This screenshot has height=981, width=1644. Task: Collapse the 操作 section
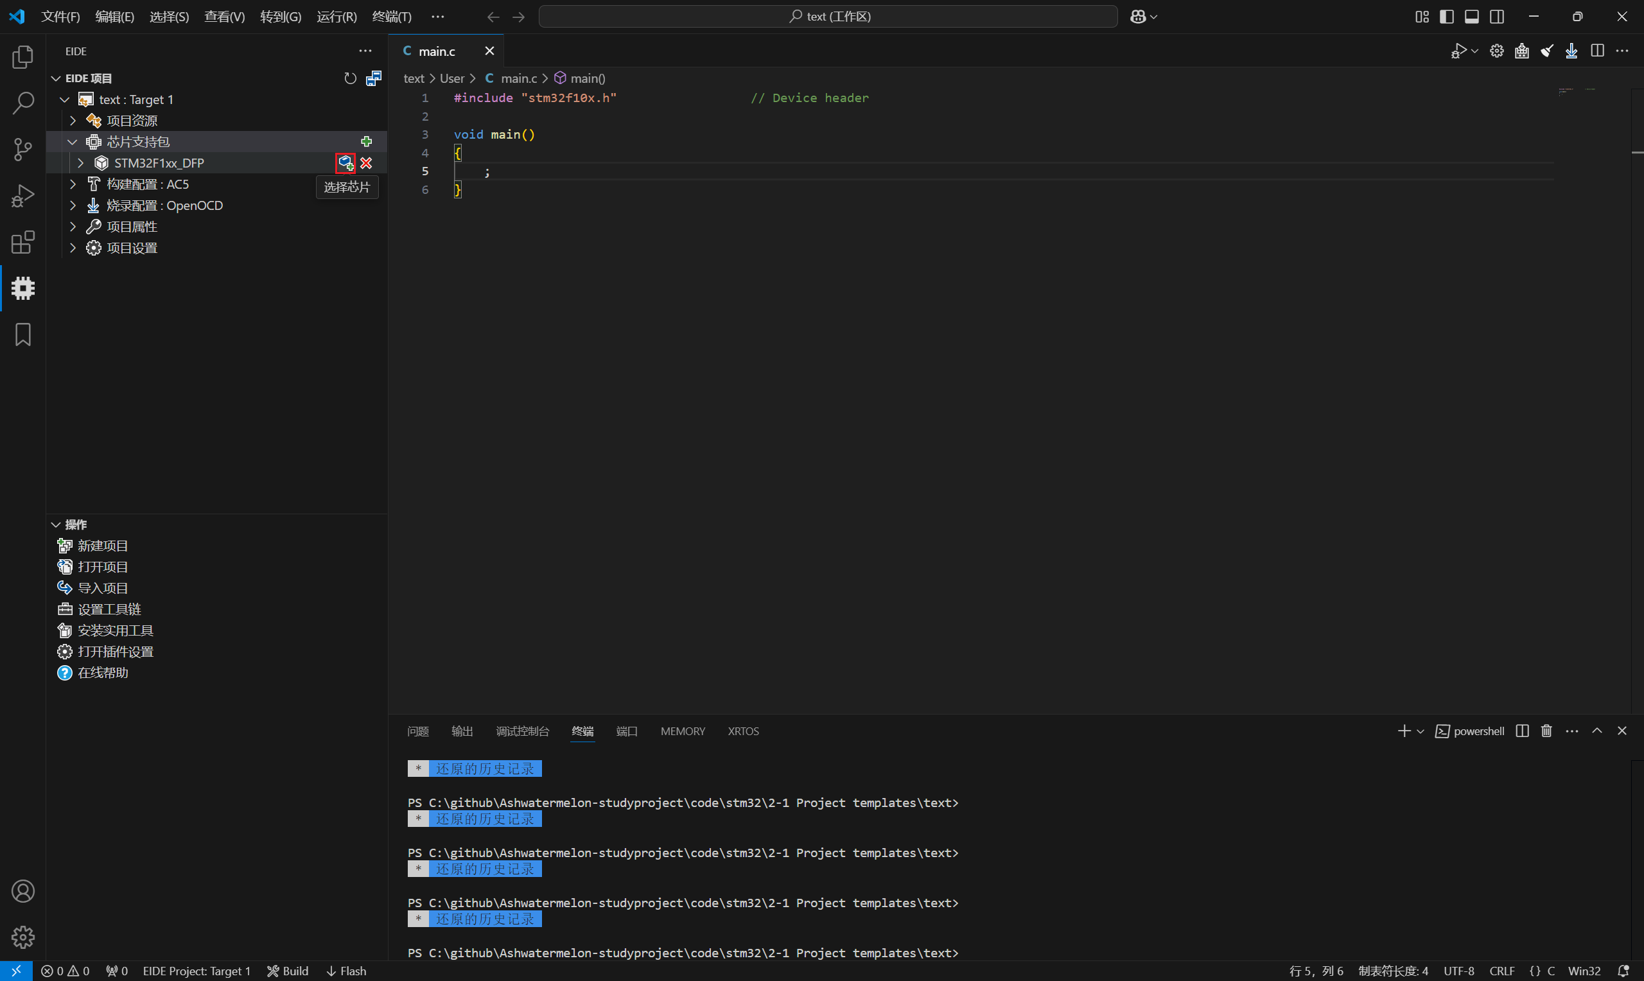coord(56,525)
